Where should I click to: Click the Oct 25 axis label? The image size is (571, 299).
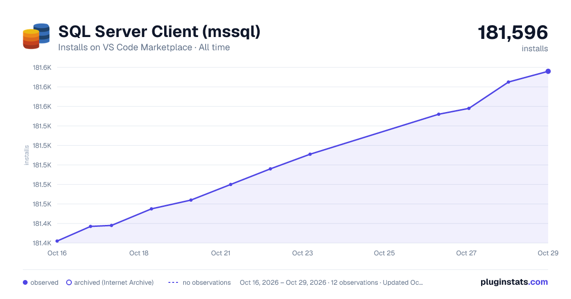(x=384, y=253)
